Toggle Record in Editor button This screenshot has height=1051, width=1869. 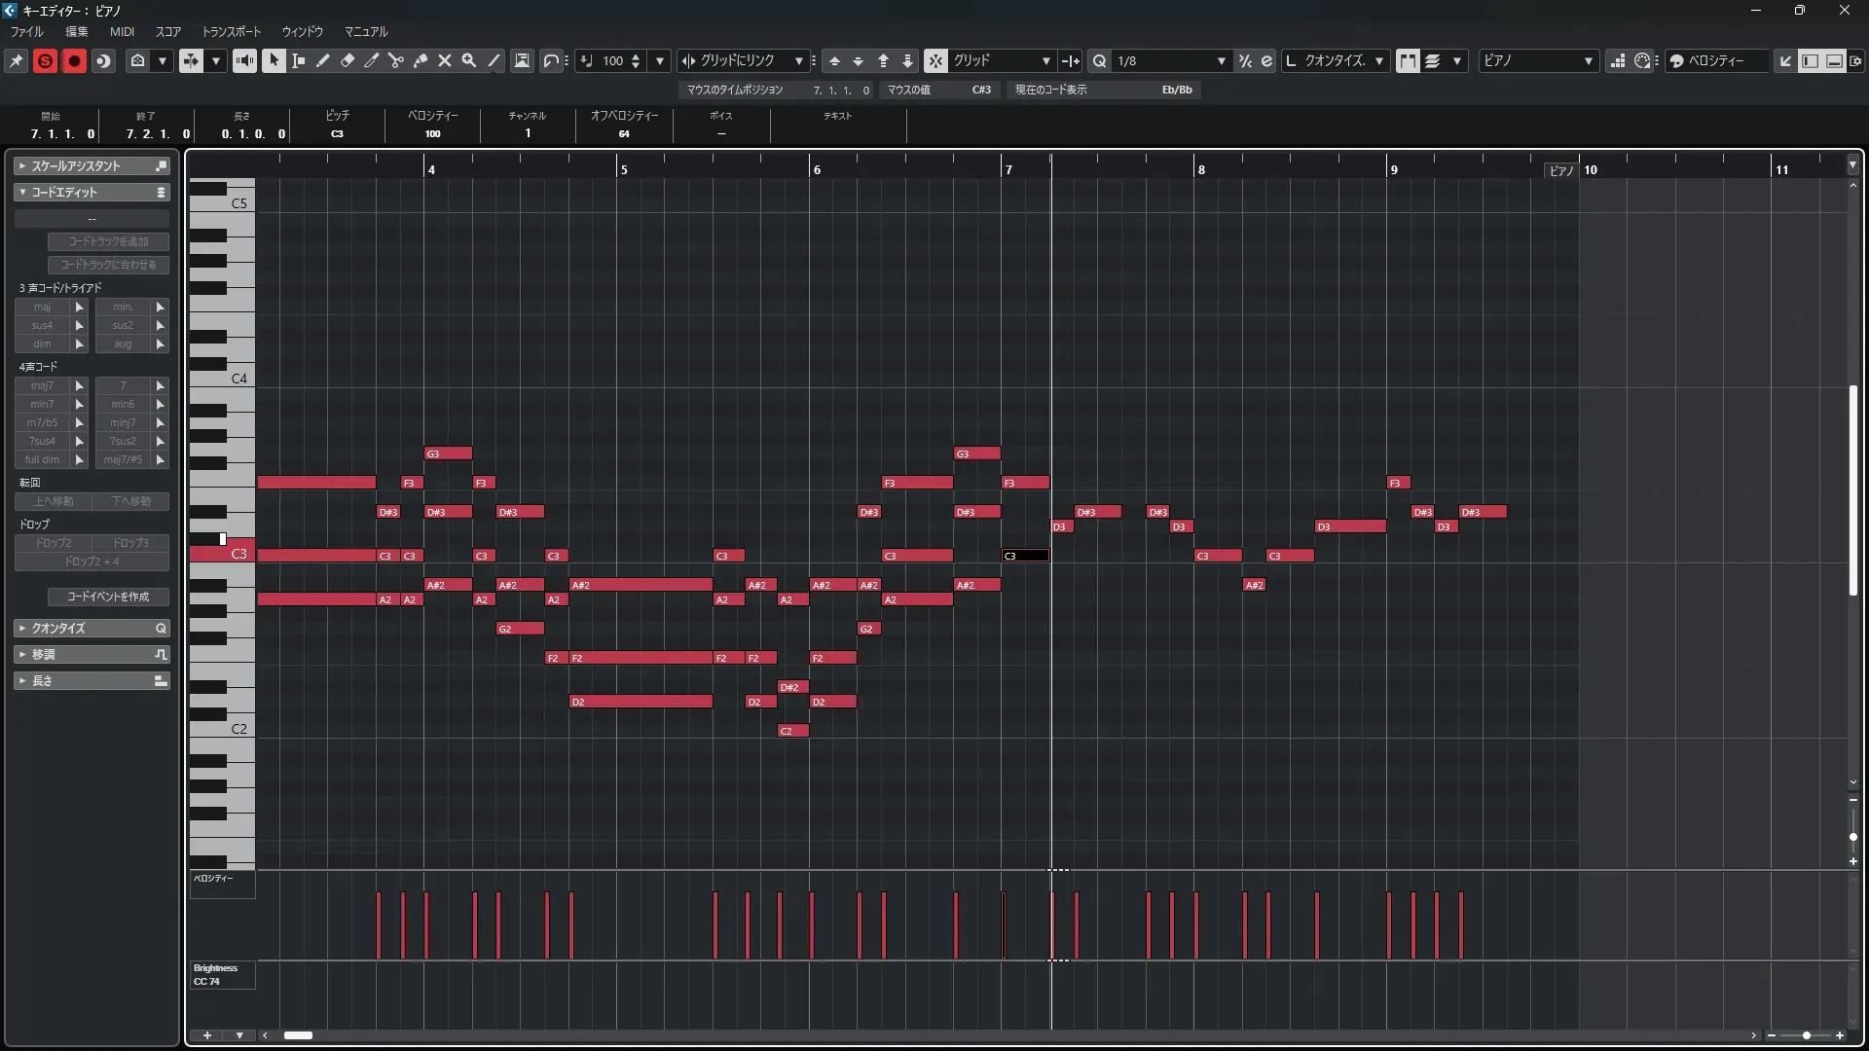[x=74, y=60]
